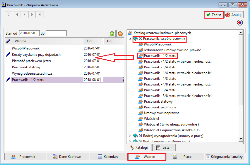250x165 pixels.
Task: Expand the 01 Rodzaj wynagrodzenia node
Action: 130,136
